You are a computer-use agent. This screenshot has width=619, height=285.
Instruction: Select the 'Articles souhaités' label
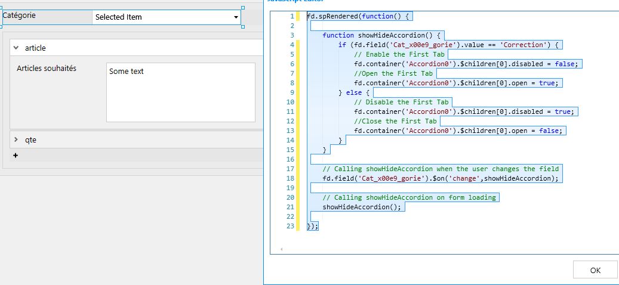pyautogui.click(x=47, y=69)
